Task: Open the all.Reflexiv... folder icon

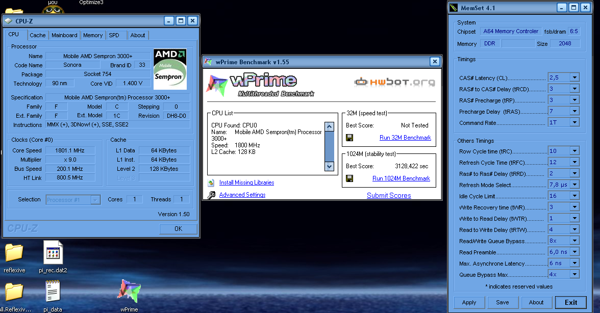Action: pos(14,292)
